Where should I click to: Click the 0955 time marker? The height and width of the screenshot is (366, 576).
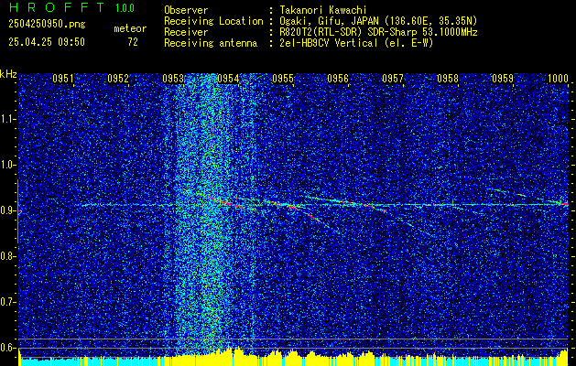tap(283, 79)
